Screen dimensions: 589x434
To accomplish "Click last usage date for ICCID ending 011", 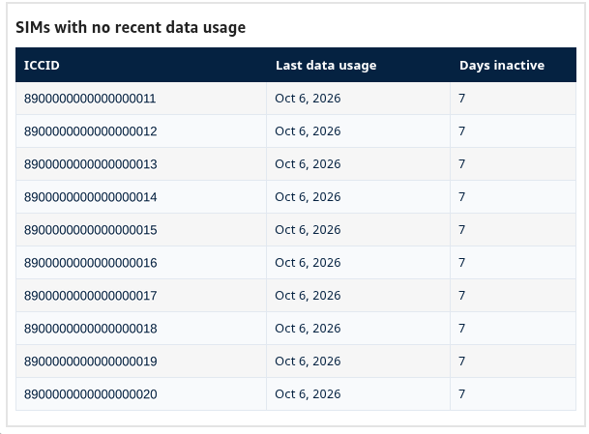I will pyautogui.click(x=308, y=99).
